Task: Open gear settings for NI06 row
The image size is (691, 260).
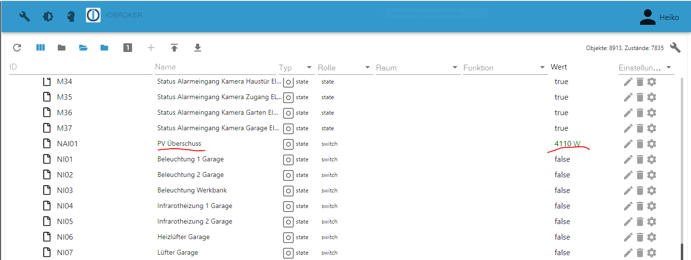Action: (x=652, y=237)
